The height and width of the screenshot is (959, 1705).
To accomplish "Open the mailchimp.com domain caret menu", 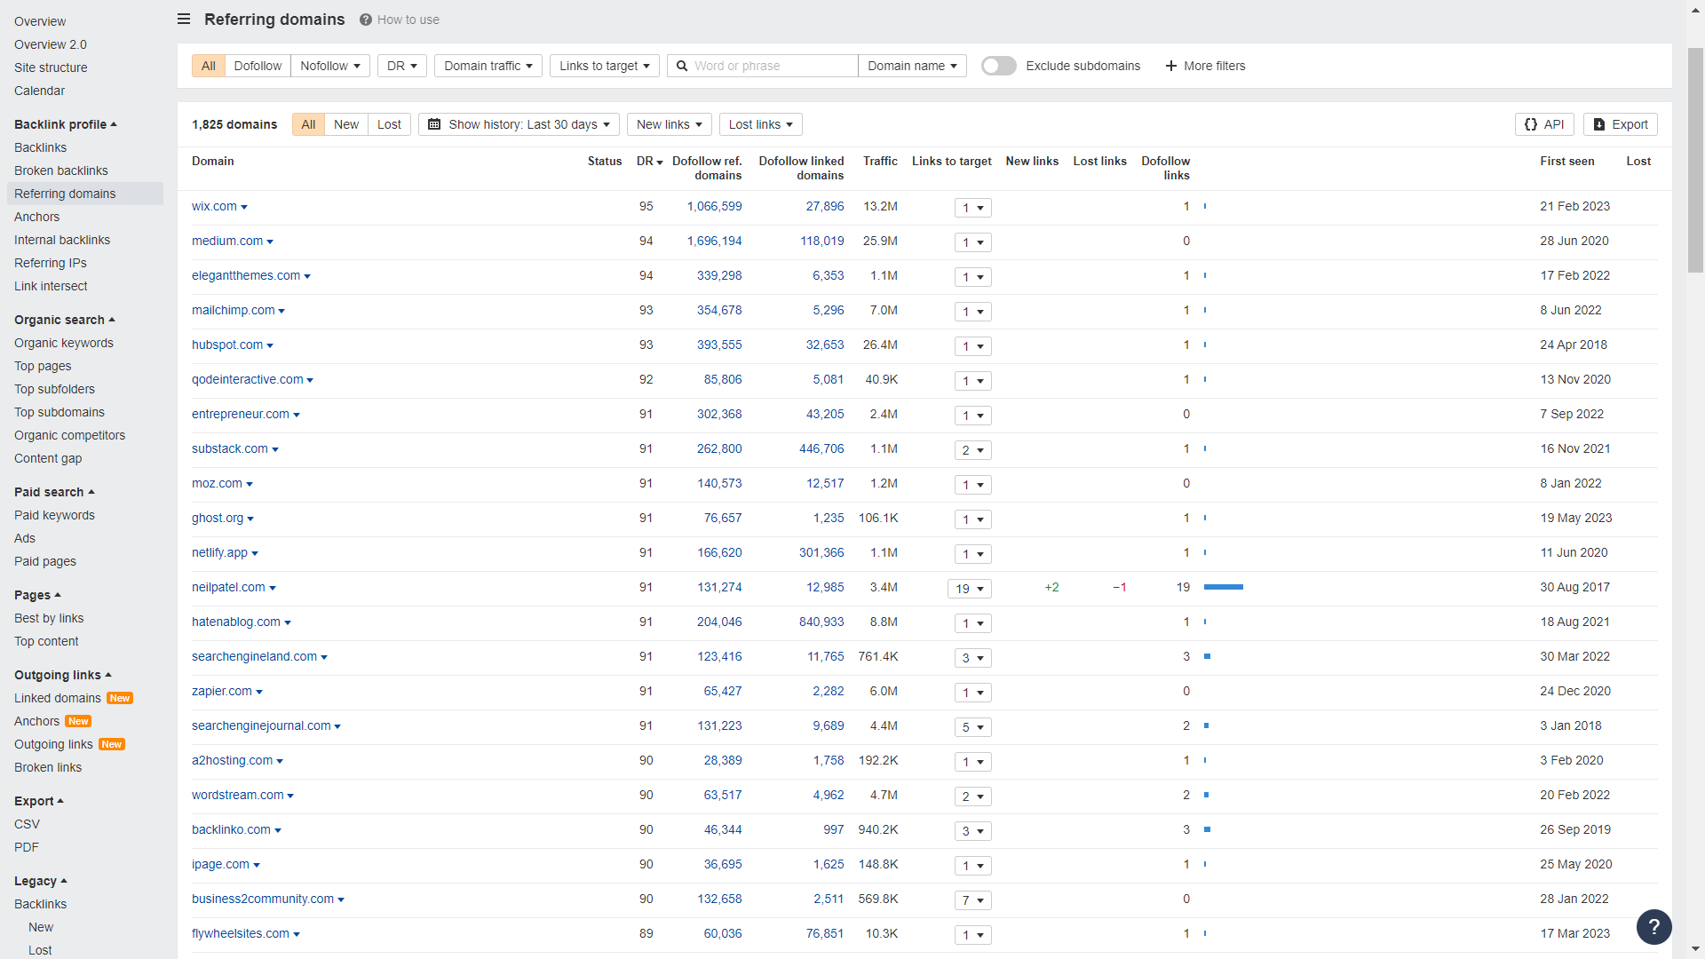I will pos(282,312).
